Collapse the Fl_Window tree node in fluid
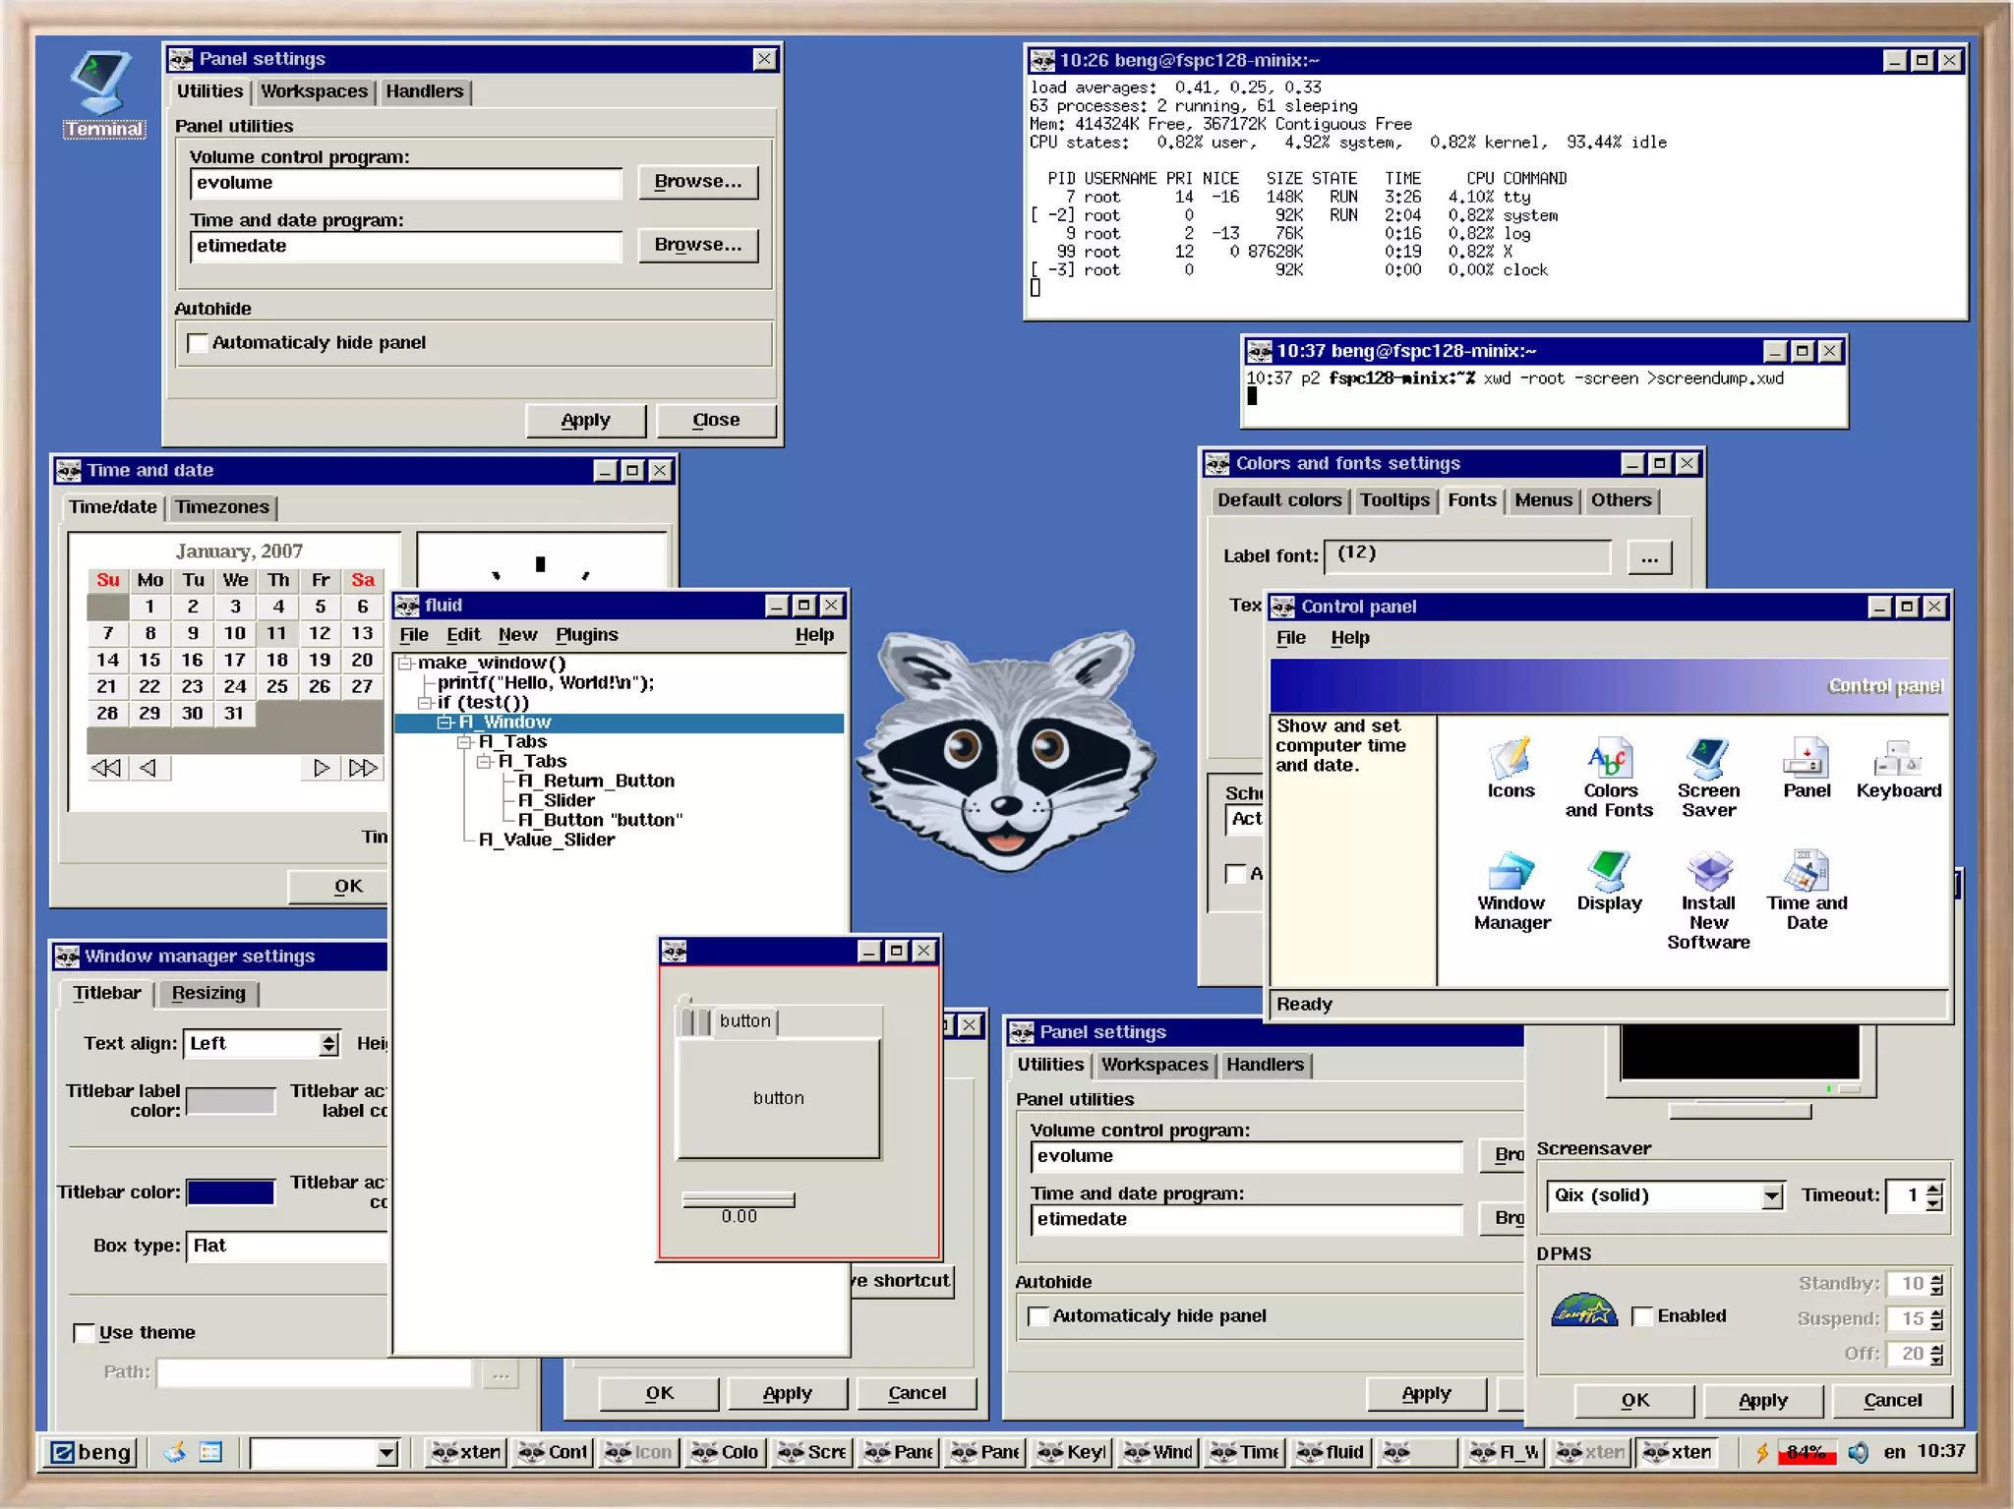 click(444, 723)
